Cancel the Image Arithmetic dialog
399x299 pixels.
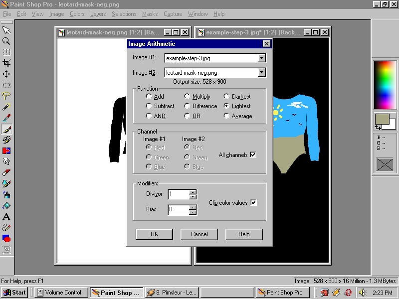pyautogui.click(x=199, y=234)
